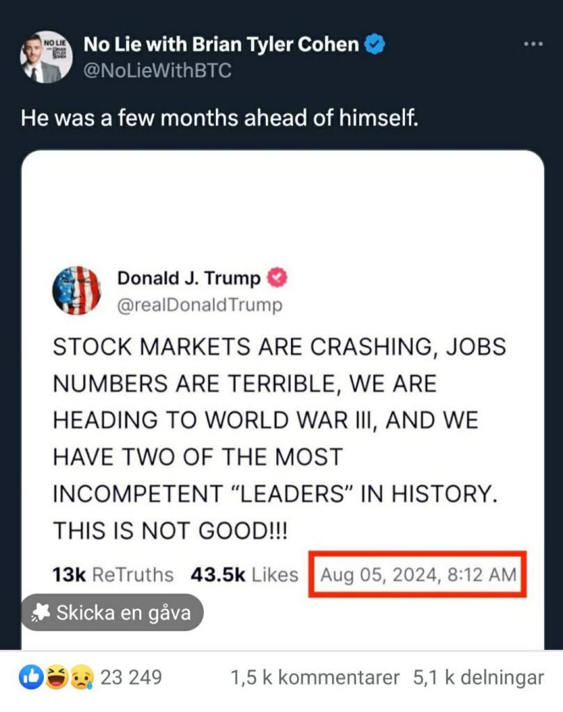The width and height of the screenshot is (563, 712).
Task: Open the @realDonaldTrump handle
Action: click(x=200, y=305)
